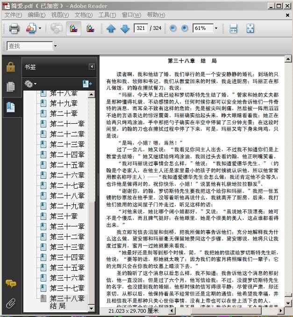293x317 pixels.
Task: Click horizontal scroll left arrow
Action: point(172,311)
